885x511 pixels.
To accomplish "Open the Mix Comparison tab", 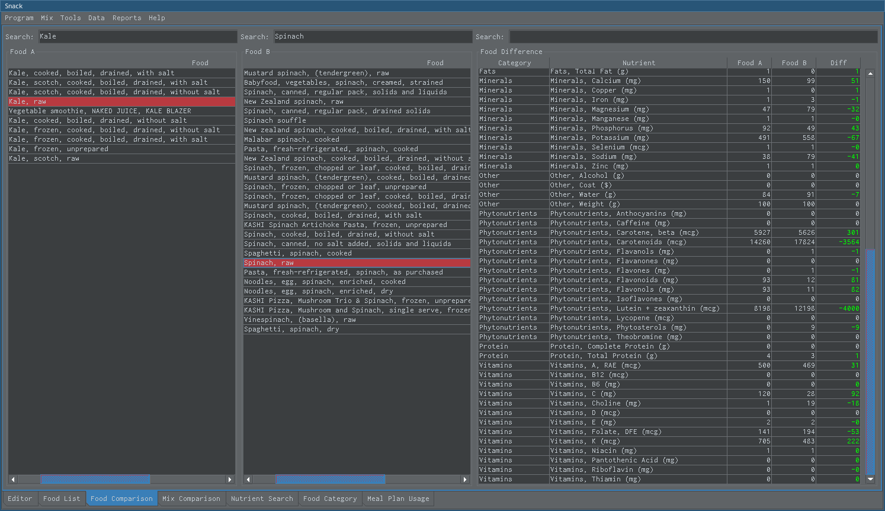I will point(191,499).
